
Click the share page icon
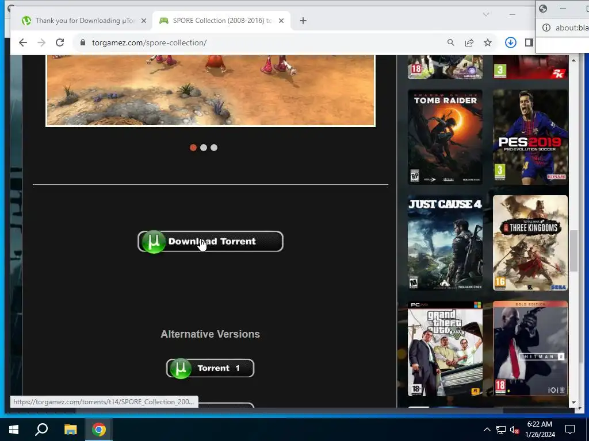tap(469, 42)
